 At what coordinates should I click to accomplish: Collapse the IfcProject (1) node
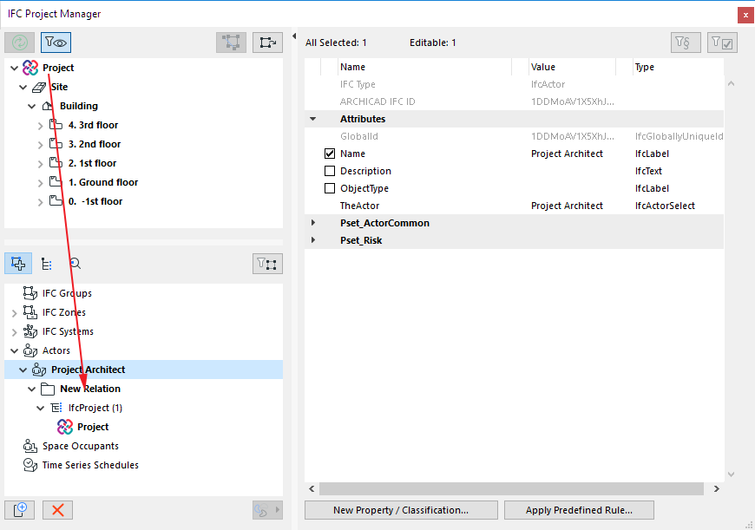click(x=41, y=408)
